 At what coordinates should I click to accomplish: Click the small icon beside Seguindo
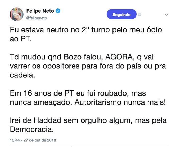pos(139,15)
